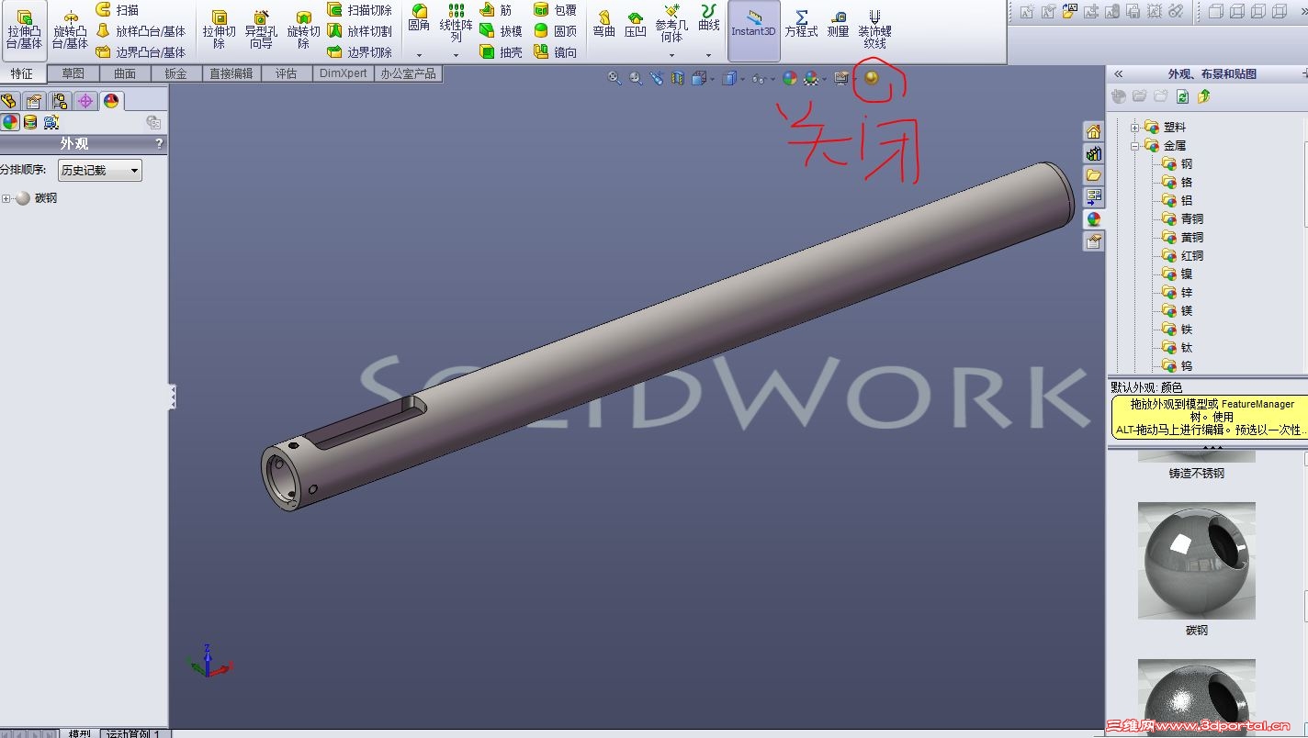The width and height of the screenshot is (1308, 738).
Task: Open the FeatureManager design tree tab
Action: [x=9, y=101]
